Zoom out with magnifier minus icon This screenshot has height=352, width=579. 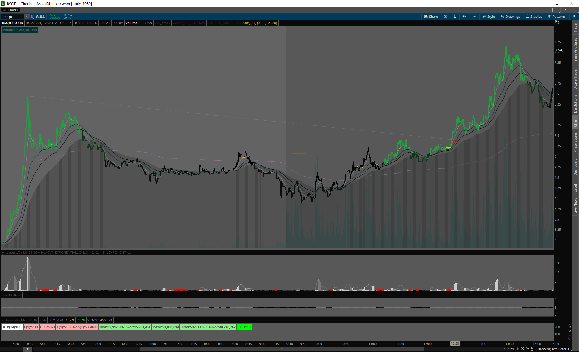point(527,349)
